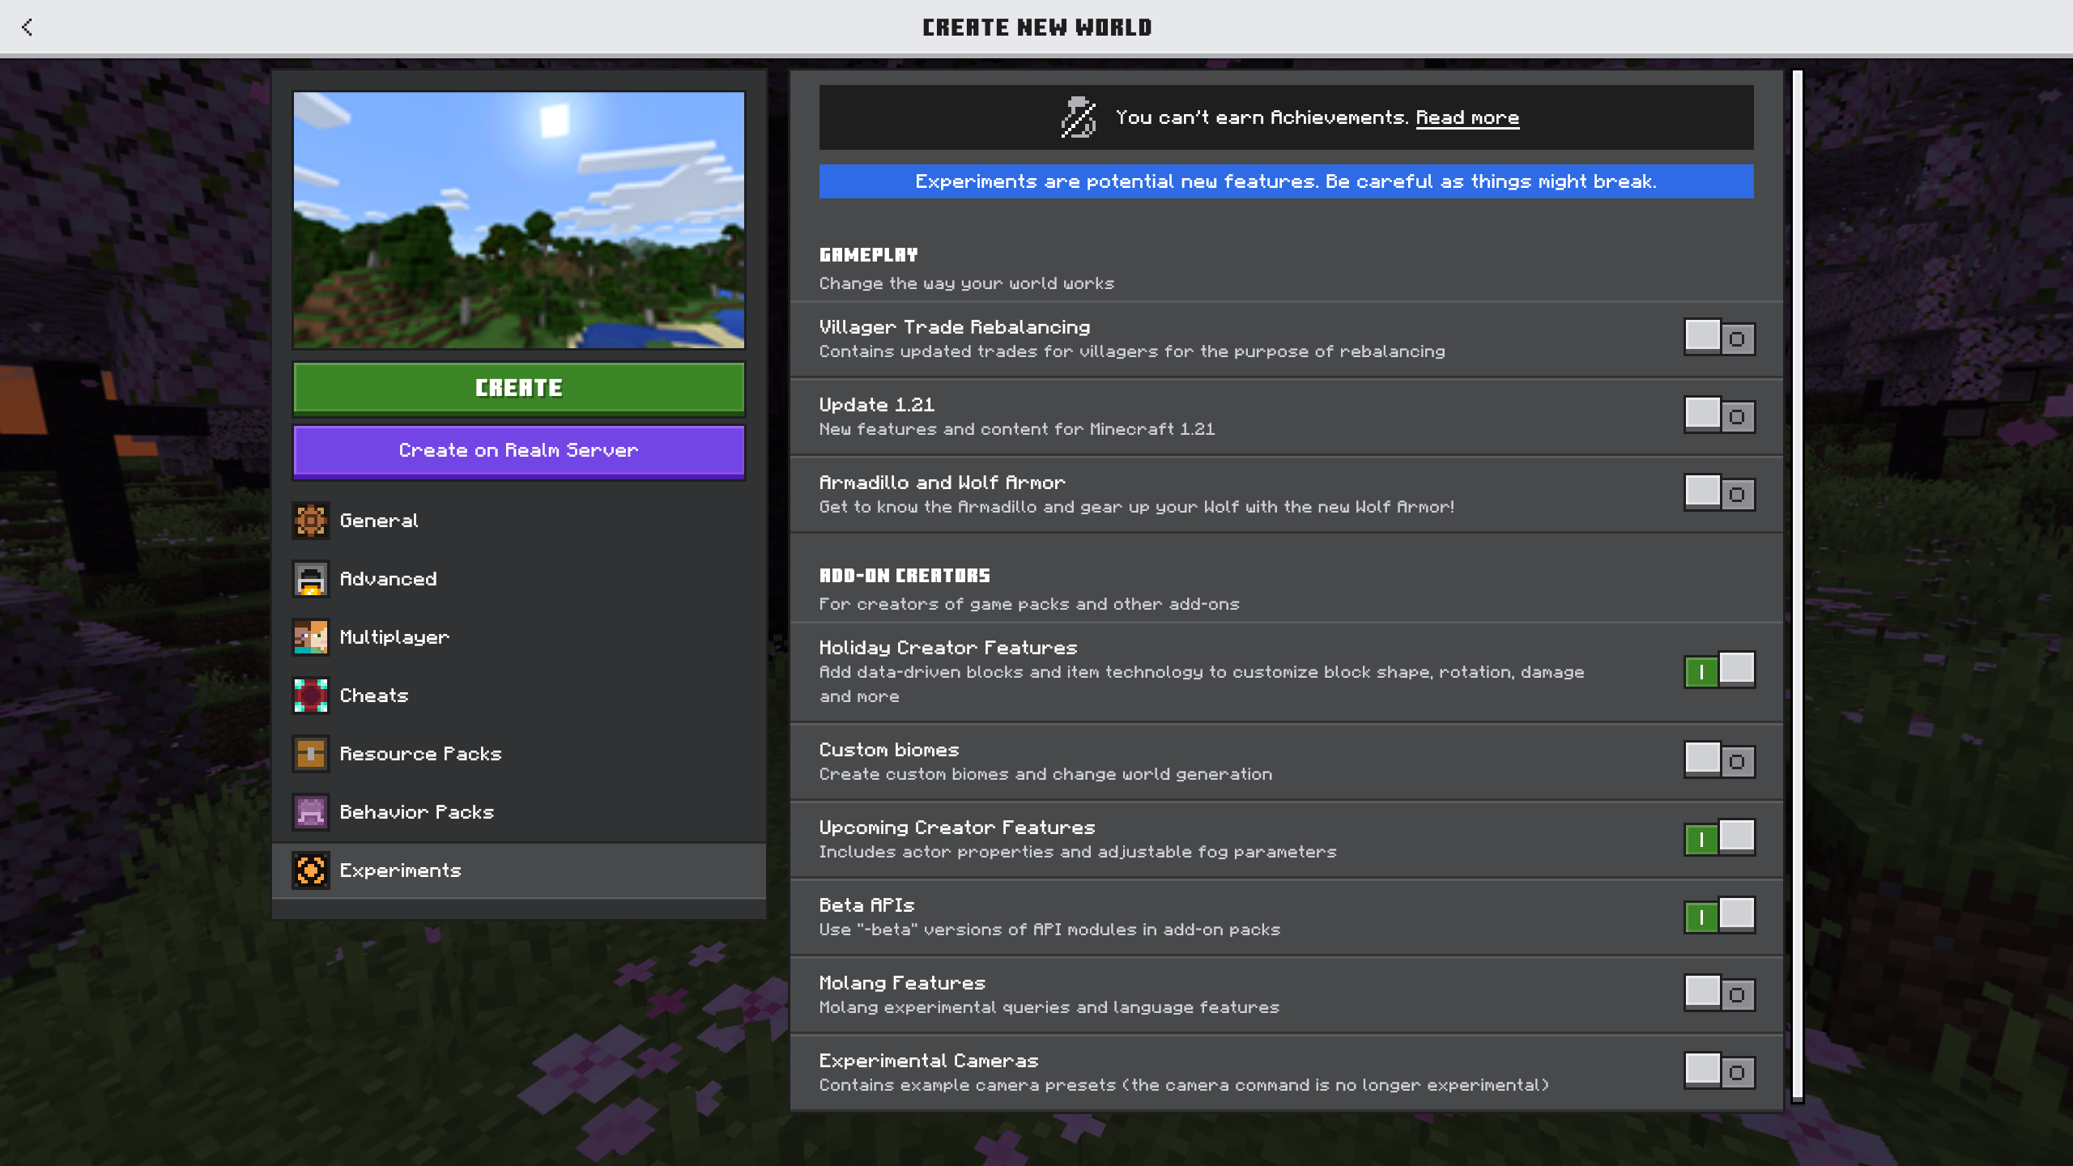Turn off Upcoming Creator Features toggle
Image resolution: width=2073 pixels, height=1166 pixels.
(x=1719, y=837)
